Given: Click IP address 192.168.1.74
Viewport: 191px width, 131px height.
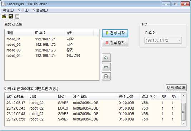Looking at the screenshot, I should 45,55.
